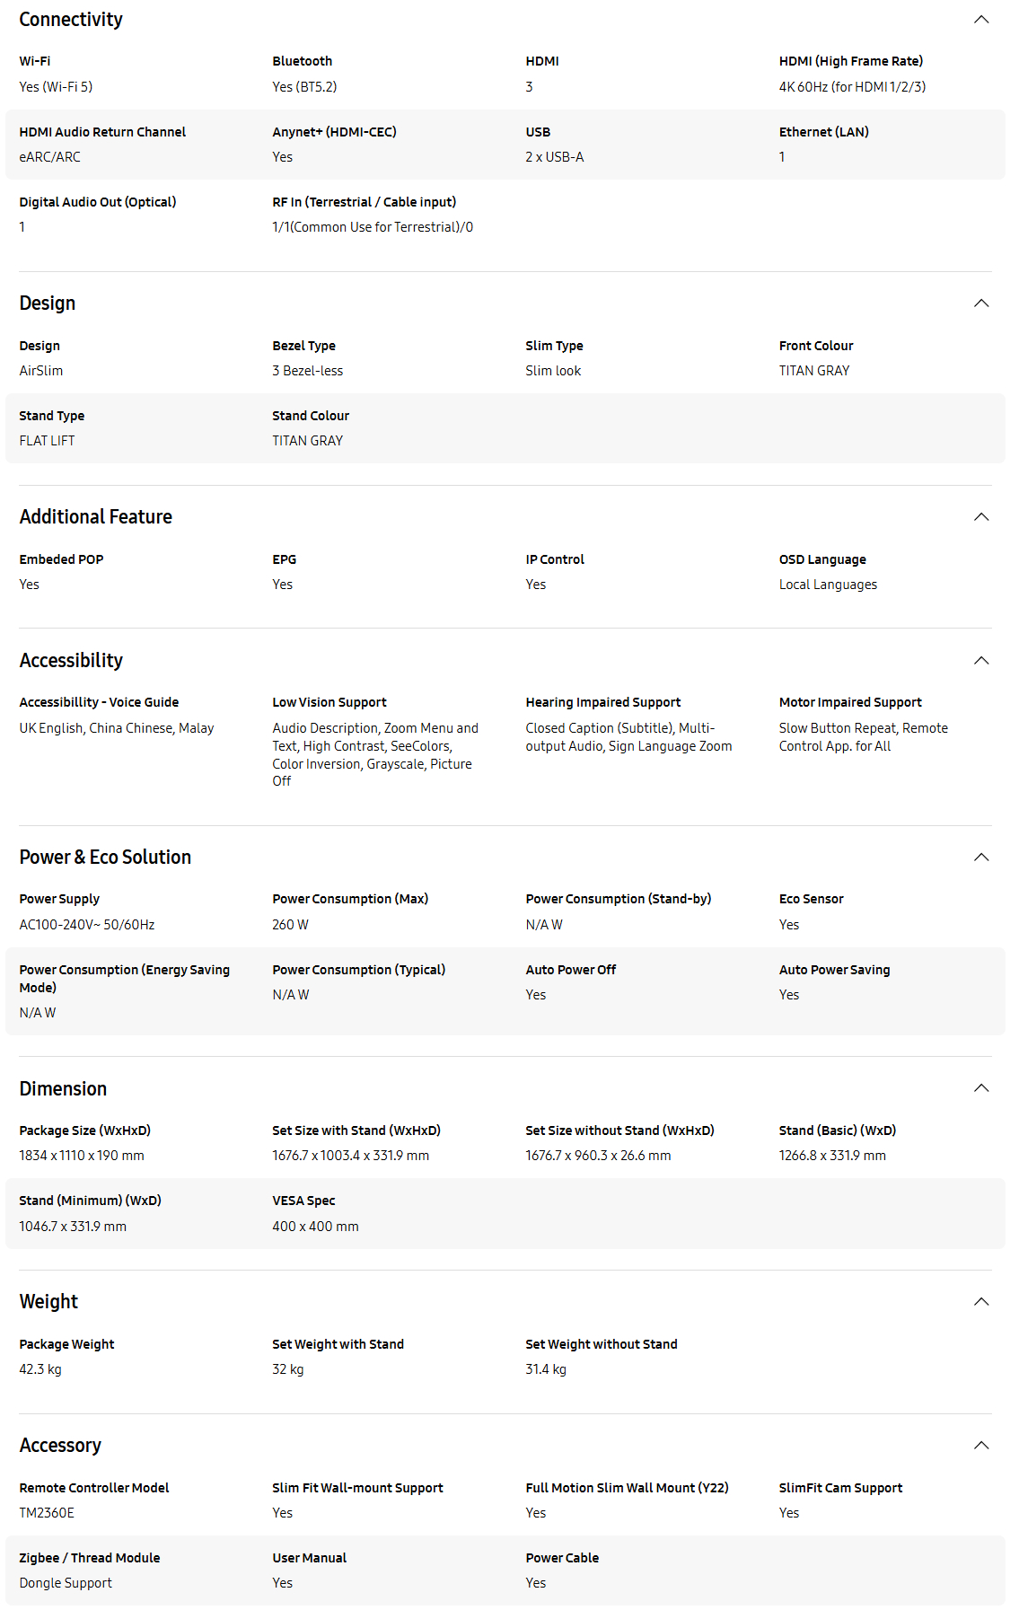Click the Design section heading

pos(48,304)
